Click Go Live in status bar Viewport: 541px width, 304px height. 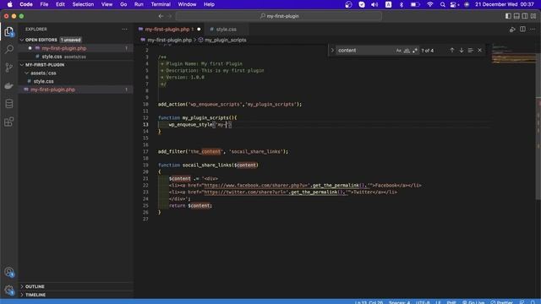pos(473,302)
